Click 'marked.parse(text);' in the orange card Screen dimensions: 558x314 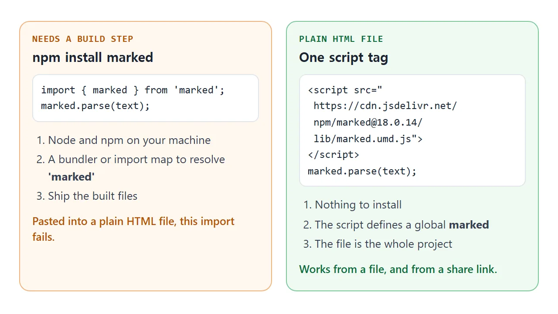point(95,106)
